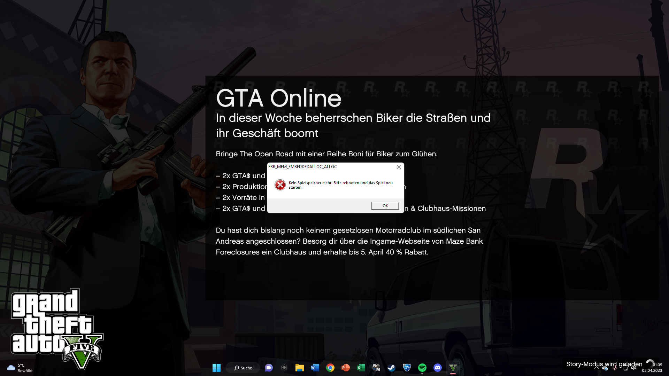This screenshot has width=669, height=376.
Task: Expand hidden system tray icons chevron
Action: coord(597,368)
